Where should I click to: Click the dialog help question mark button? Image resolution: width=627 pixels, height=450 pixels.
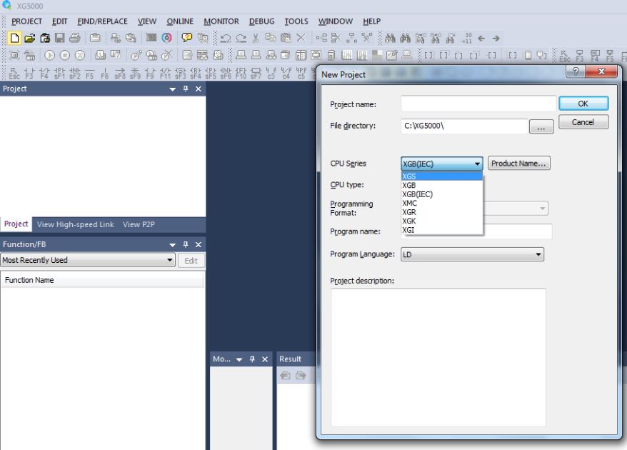tap(576, 71)
